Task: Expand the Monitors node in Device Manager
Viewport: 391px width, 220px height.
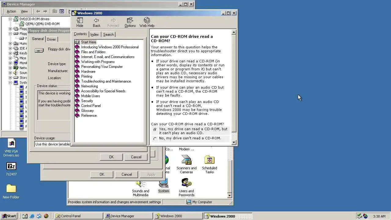Action: click(x=10, y=63)
